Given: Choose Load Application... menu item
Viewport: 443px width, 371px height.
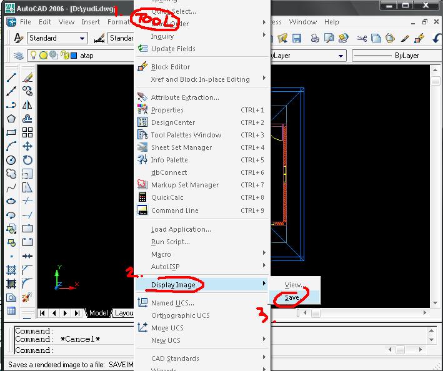Looking at the screenshot, I should click(x=202, y=229).
